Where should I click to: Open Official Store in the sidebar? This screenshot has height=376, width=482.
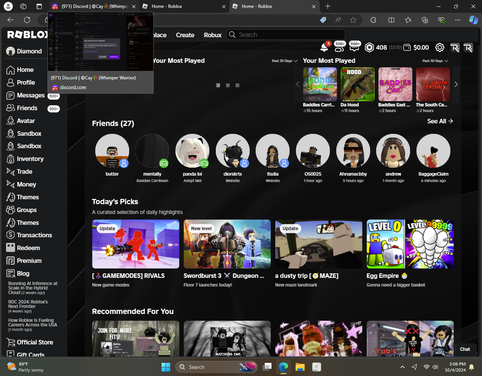click(x=30, y=343)
